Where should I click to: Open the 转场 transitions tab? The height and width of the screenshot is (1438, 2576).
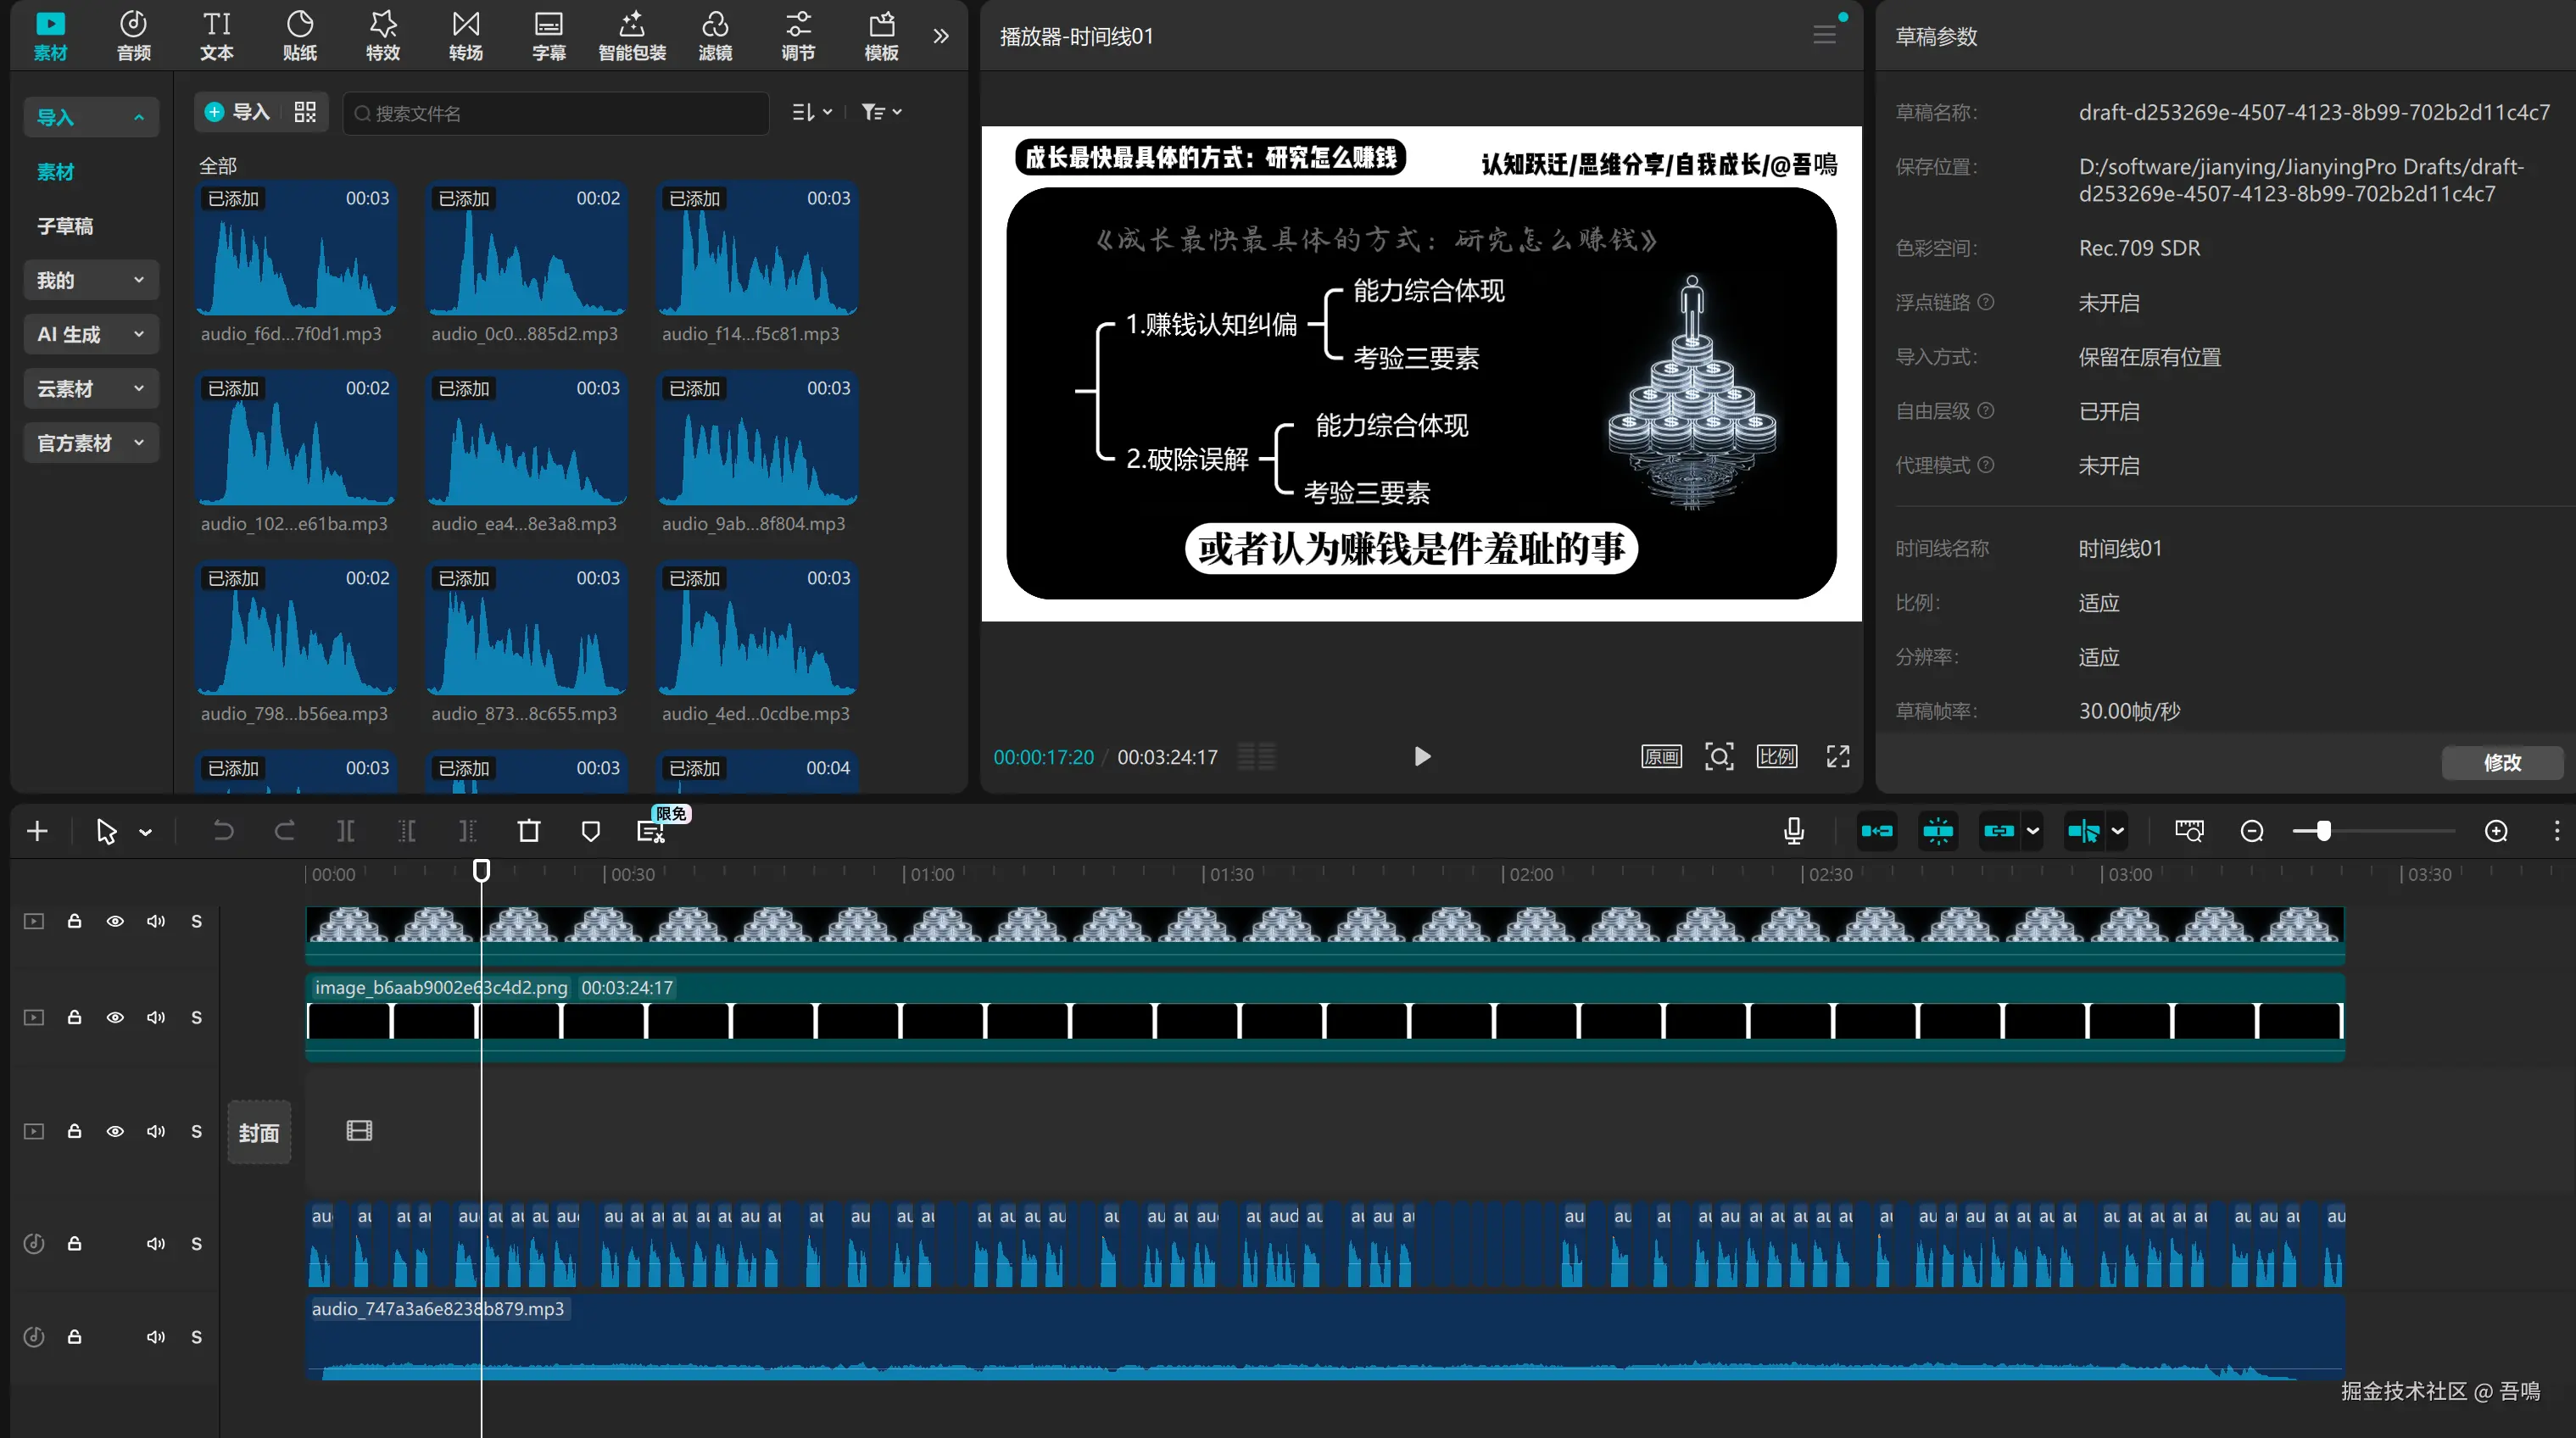[x=466, y=35]
